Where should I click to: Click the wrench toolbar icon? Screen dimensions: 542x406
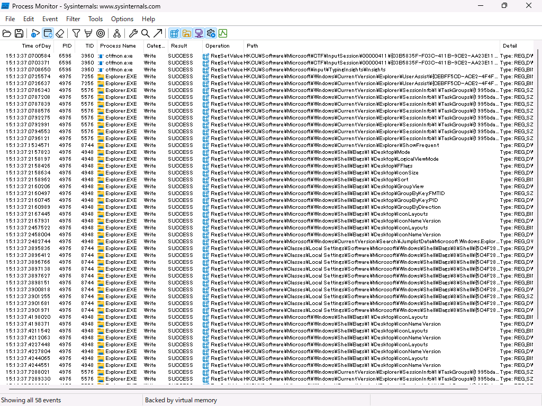133,33
